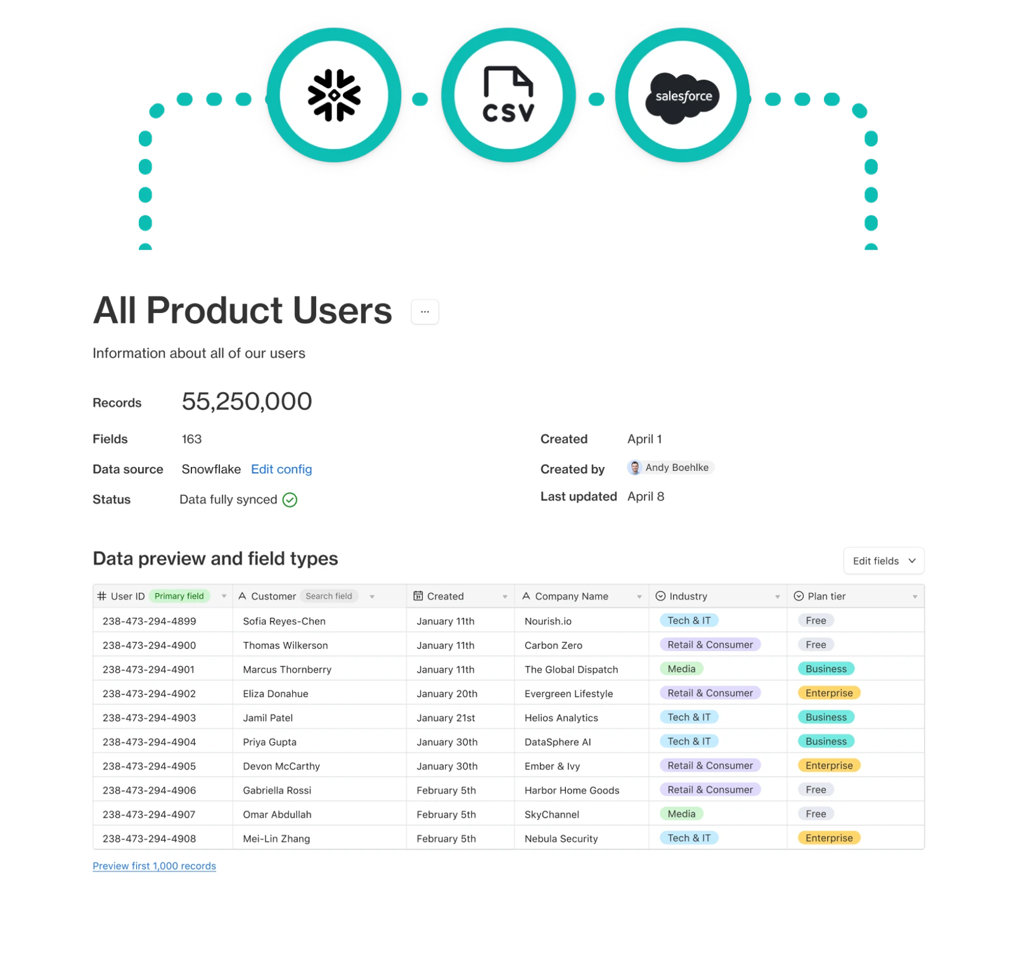Click the text type icon beside Company Name
The width and height of the screenshot is (1014, 969).
point(526,596)
